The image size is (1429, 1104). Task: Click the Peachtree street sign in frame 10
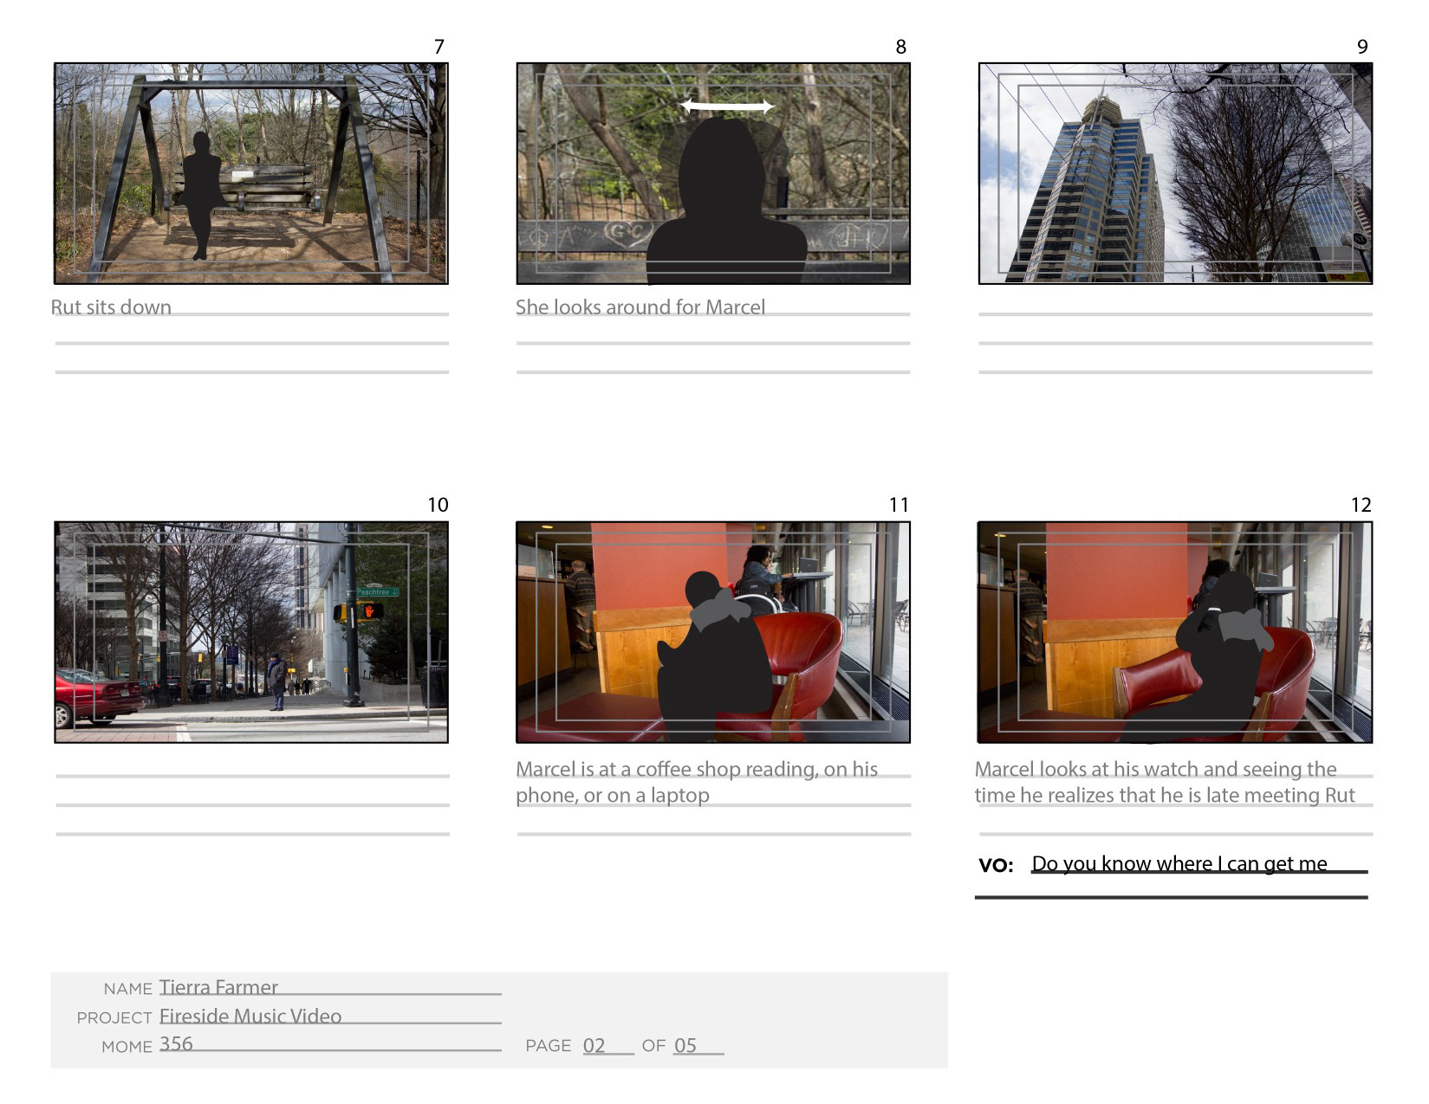tap(377, 592)
